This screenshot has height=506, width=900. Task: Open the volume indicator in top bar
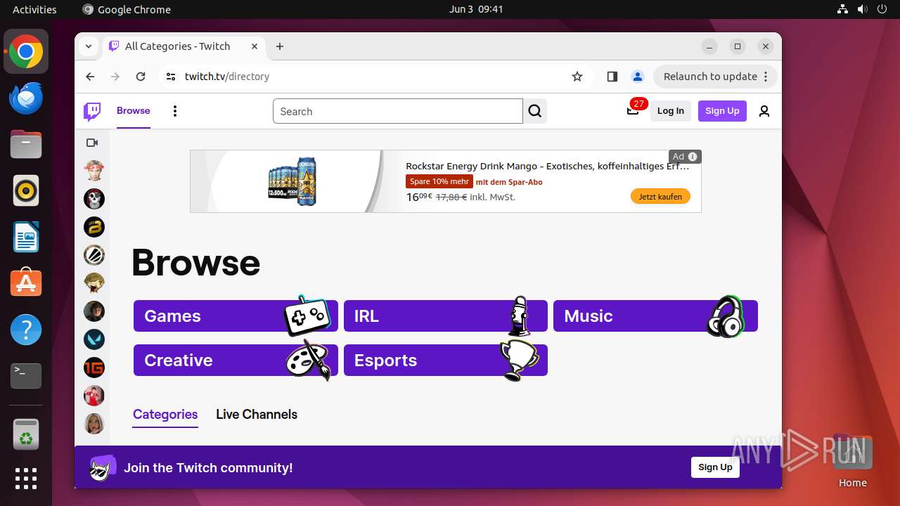tap(862, 9)
